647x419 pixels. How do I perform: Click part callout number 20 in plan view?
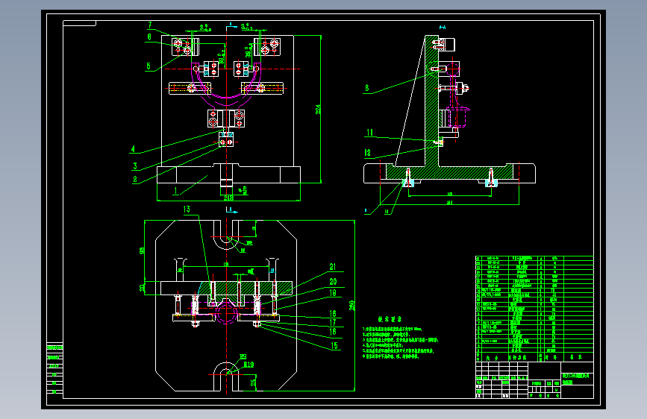tap(333, 282)
